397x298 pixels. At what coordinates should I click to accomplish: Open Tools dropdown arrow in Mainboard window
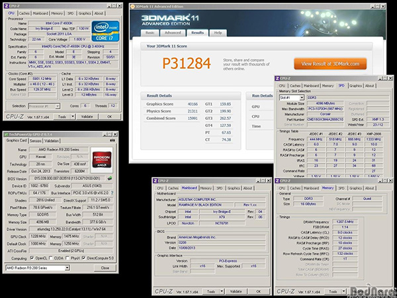tap(222, 291)
